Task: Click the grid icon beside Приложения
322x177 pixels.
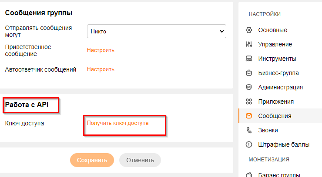Action: (x=249, y=102)
